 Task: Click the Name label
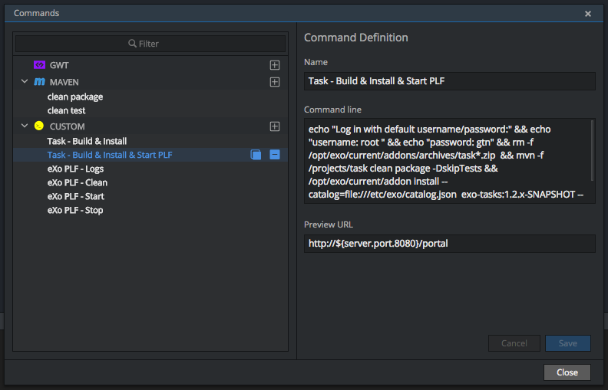tap(316, 62)
